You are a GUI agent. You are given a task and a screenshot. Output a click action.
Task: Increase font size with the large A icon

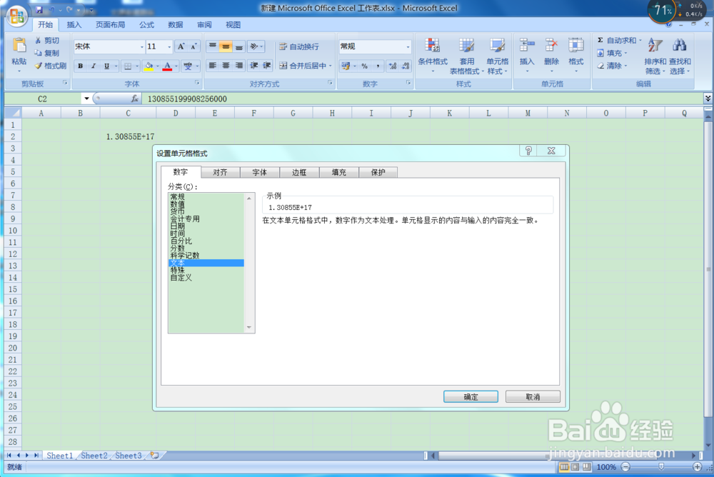pos(181,46)
